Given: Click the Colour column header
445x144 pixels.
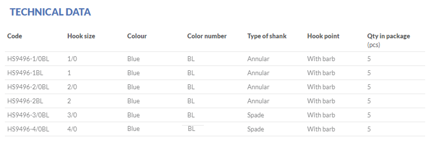Looking at the screenshot, I should pyautogui.click(x=137, y=36).
